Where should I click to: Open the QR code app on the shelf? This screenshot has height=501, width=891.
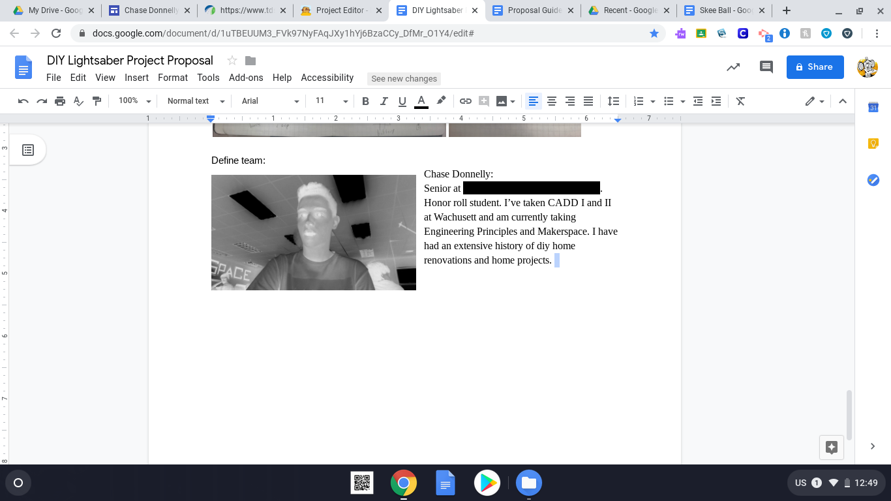pyautogui.click(x=363, y=483)
